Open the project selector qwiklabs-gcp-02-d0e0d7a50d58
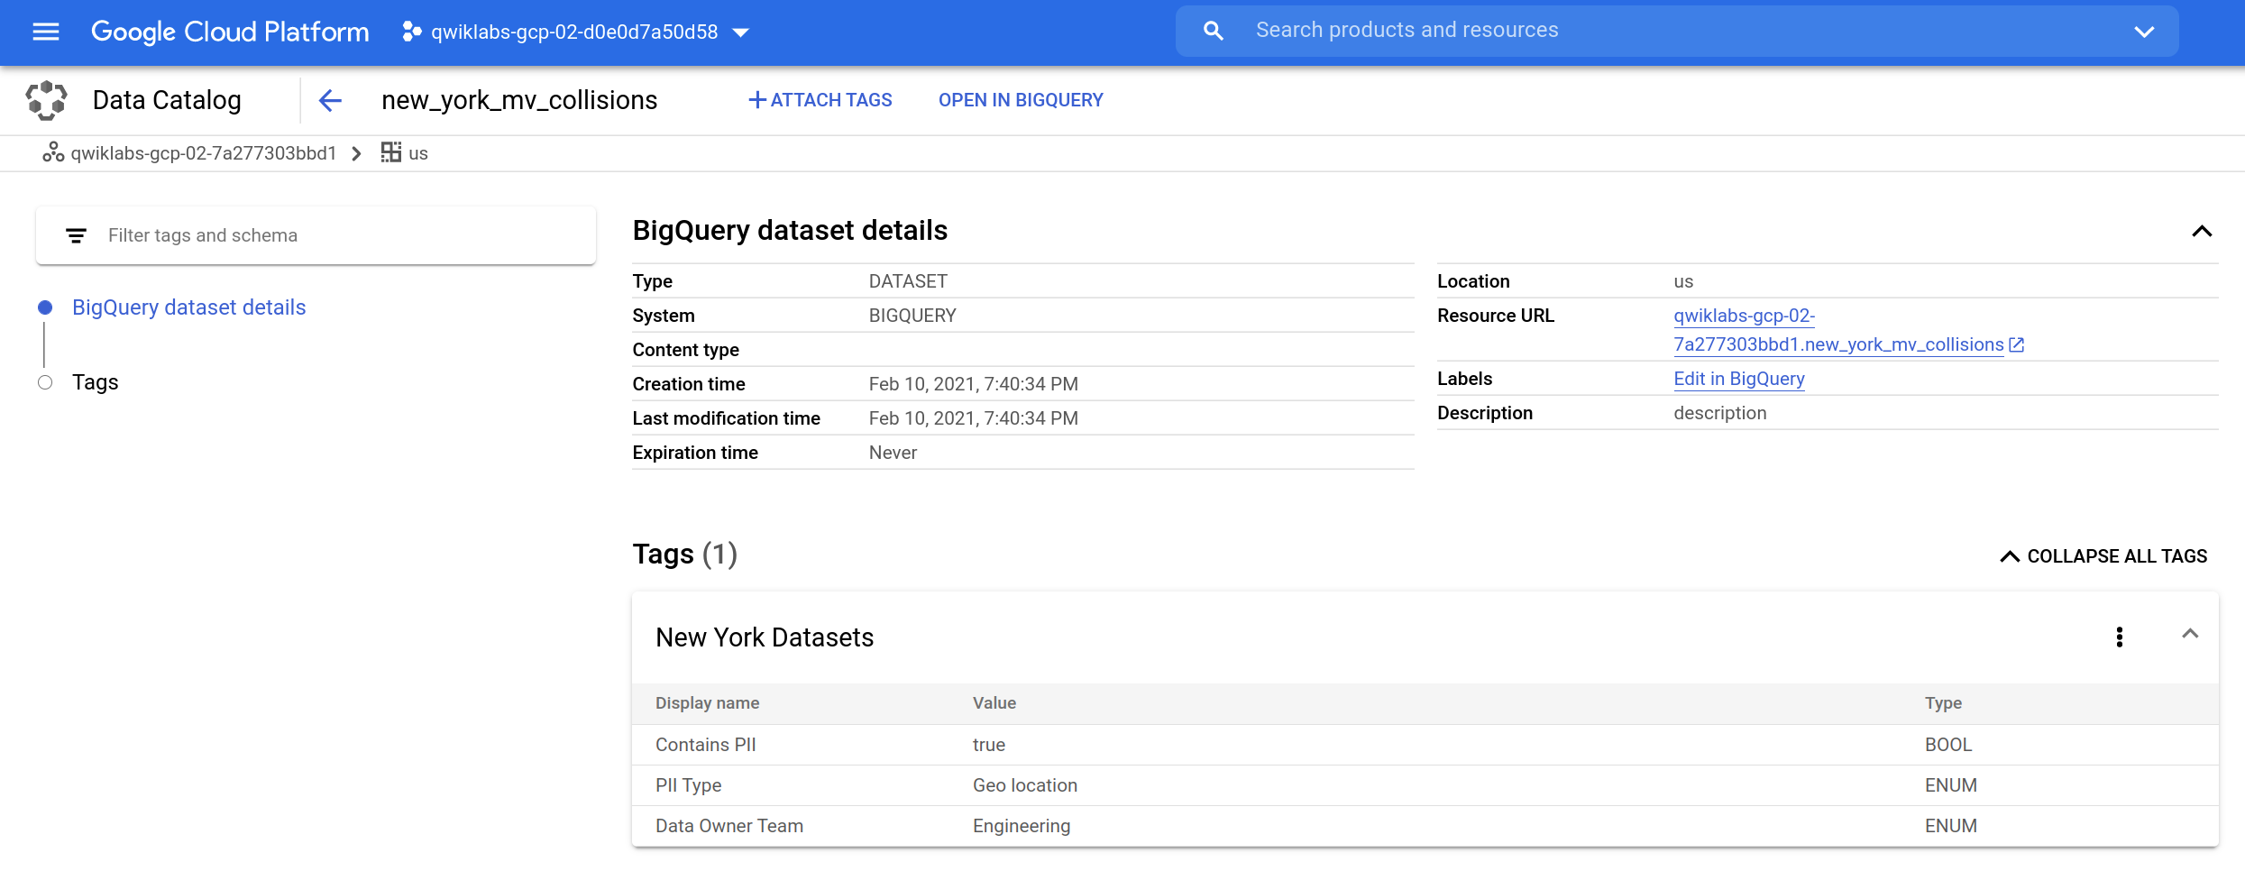The width and height of the screenshot is (2245, 871). click(x=575, y=32)
